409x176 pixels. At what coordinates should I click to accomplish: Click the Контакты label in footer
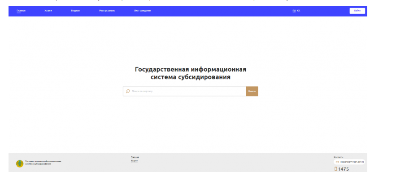click(x=338, y=157)
